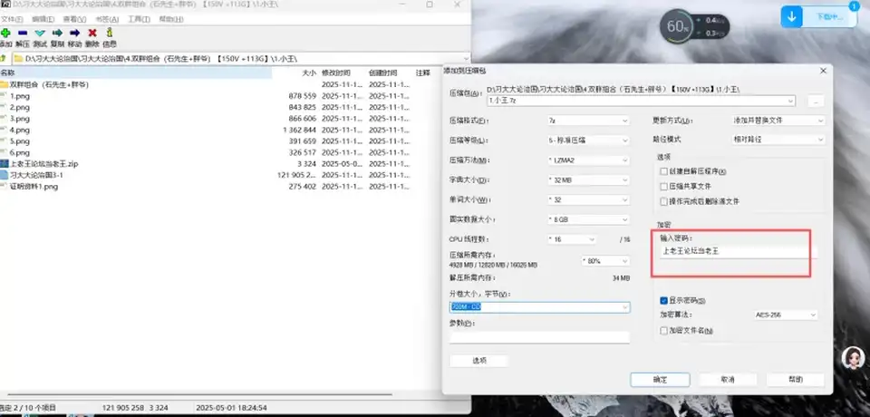Select the file 4.png
The width and height of the screenshot is (870, 417).
pyautogui.click(x=20, y=130)
